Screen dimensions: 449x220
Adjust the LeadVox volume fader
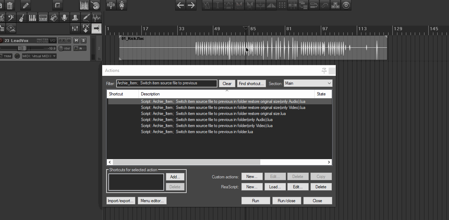coord(22,48)
